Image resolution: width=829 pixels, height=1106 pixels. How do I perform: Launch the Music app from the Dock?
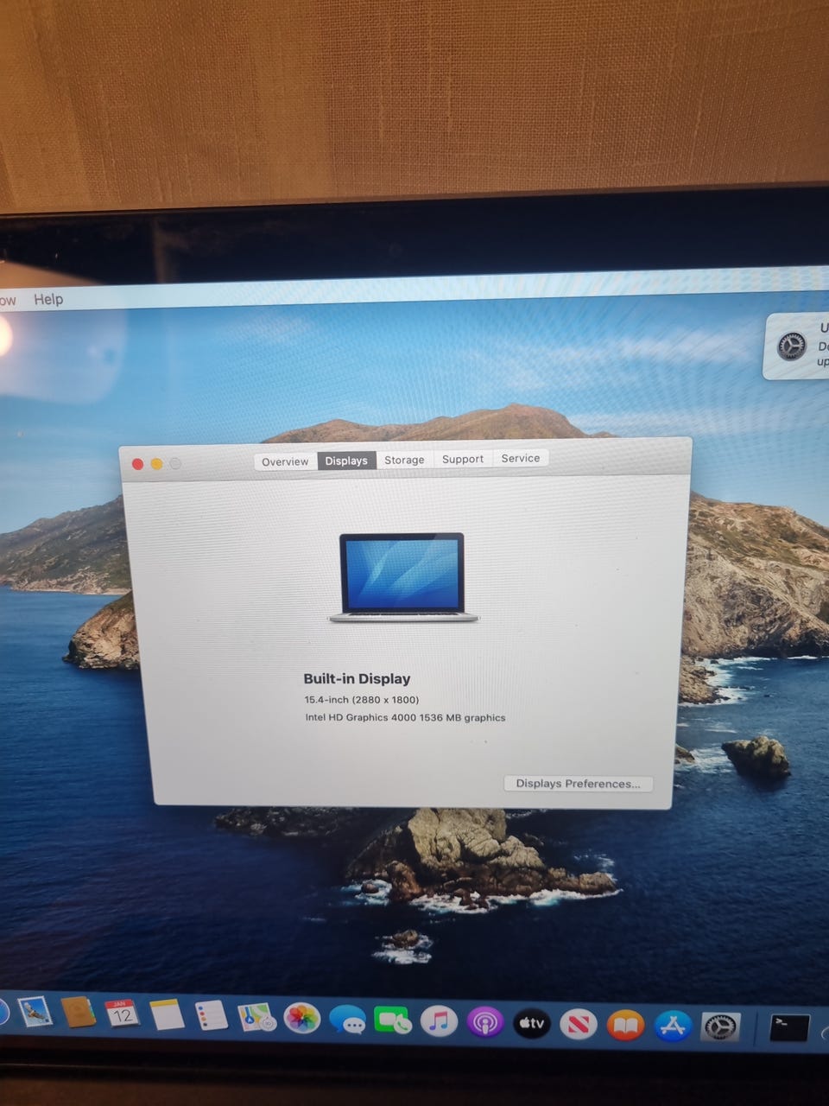(x=439, y=1022)
